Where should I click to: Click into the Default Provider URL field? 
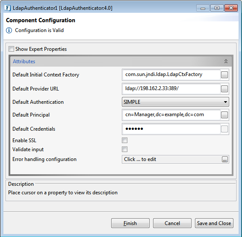pos(171,89)
